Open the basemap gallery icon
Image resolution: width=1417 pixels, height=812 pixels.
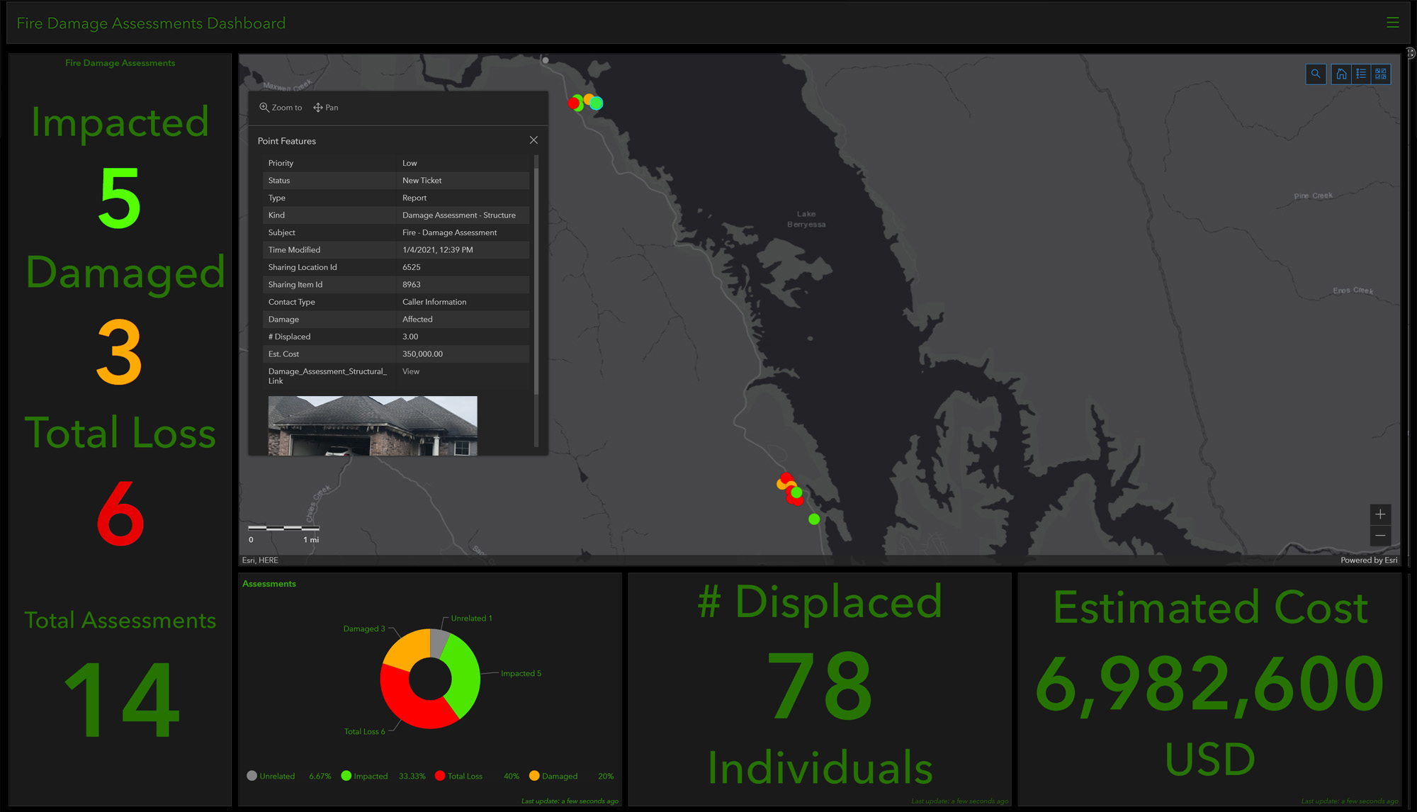(x=1381, y=74)
